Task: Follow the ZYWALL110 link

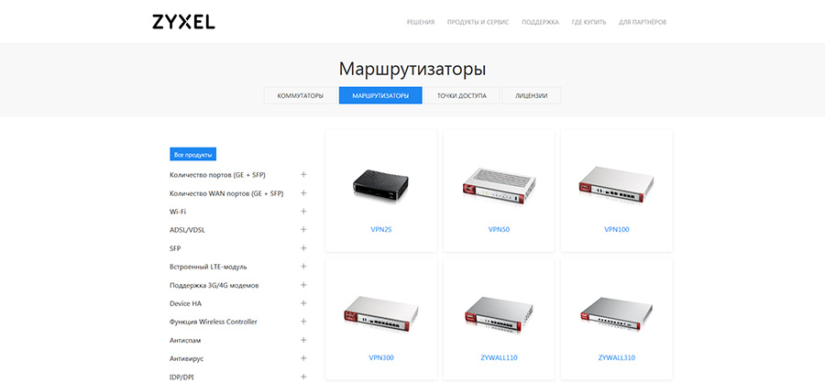Action: (x=499, y=357)
